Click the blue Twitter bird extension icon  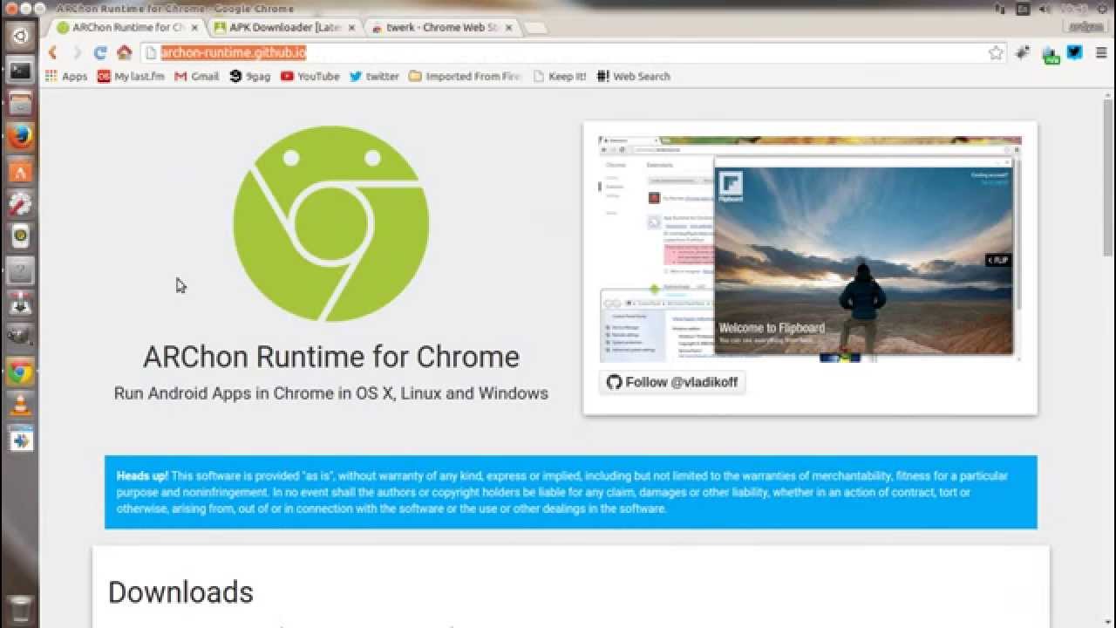[1075, 52]
